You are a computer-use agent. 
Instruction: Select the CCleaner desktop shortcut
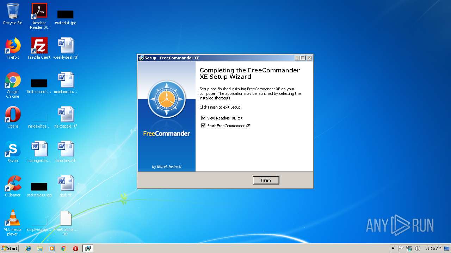13,186
